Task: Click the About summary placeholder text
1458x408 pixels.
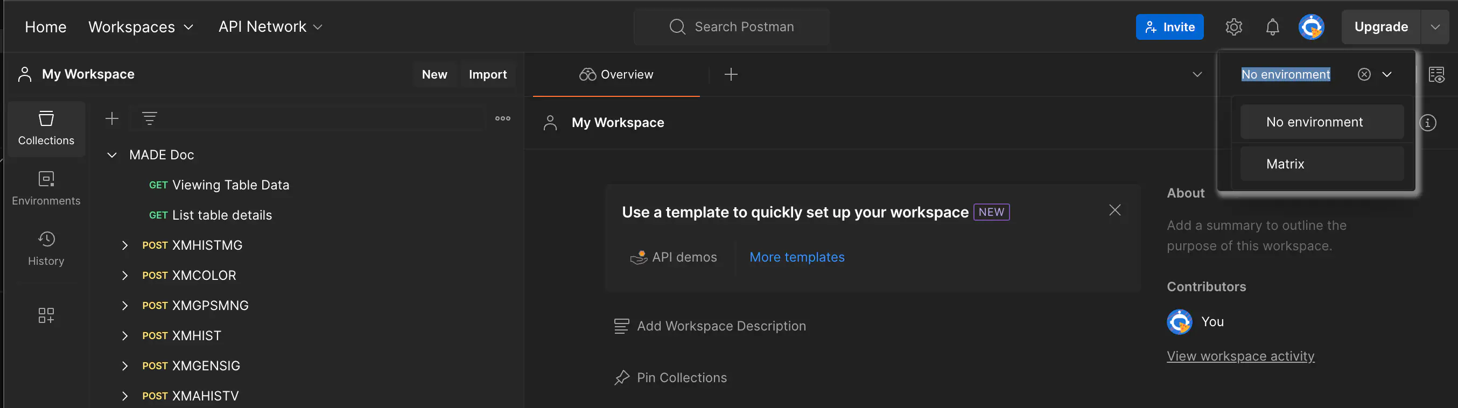Action: click(x=1257, y=235)
